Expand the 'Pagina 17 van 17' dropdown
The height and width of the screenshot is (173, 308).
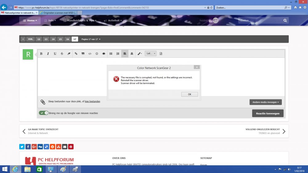point(91,39)
